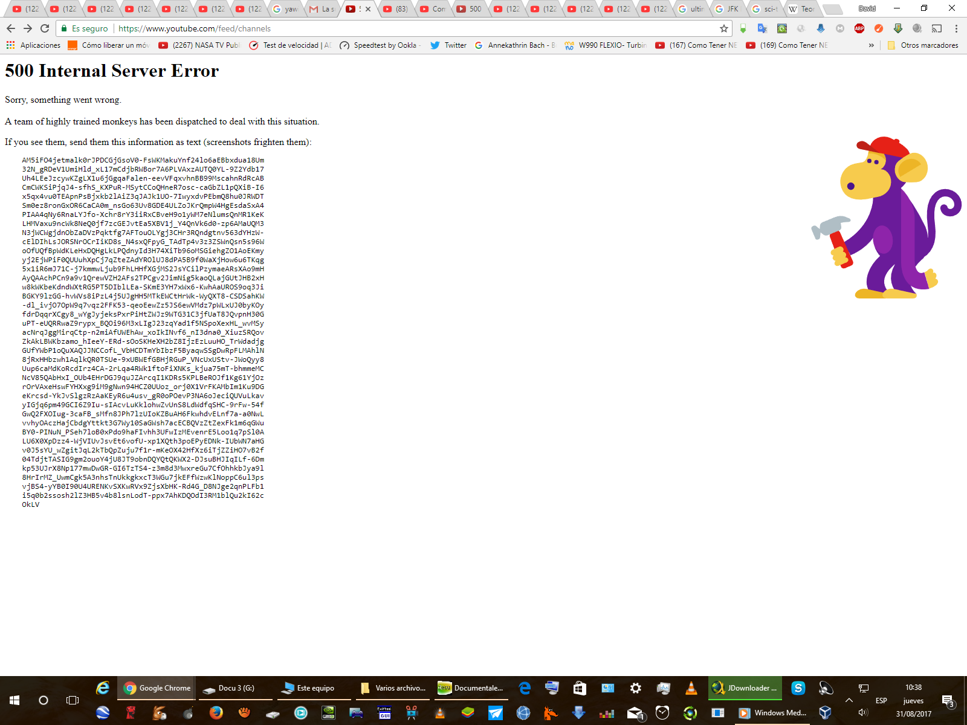Reload the page with the refresh button

[x=45, y=28]
